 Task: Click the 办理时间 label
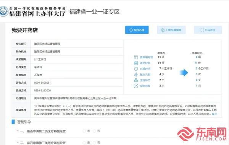pos(145,69)
